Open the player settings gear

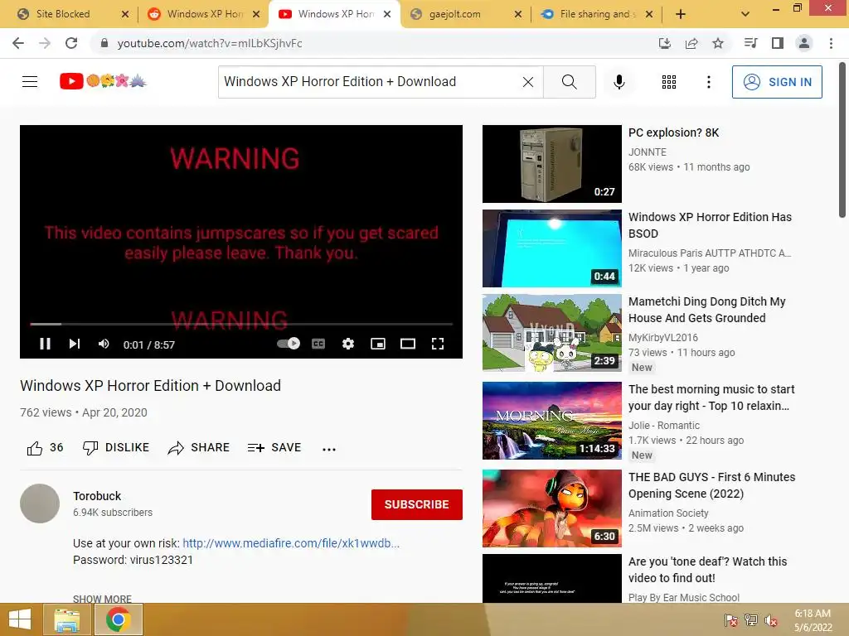click(x=348, y=344)
